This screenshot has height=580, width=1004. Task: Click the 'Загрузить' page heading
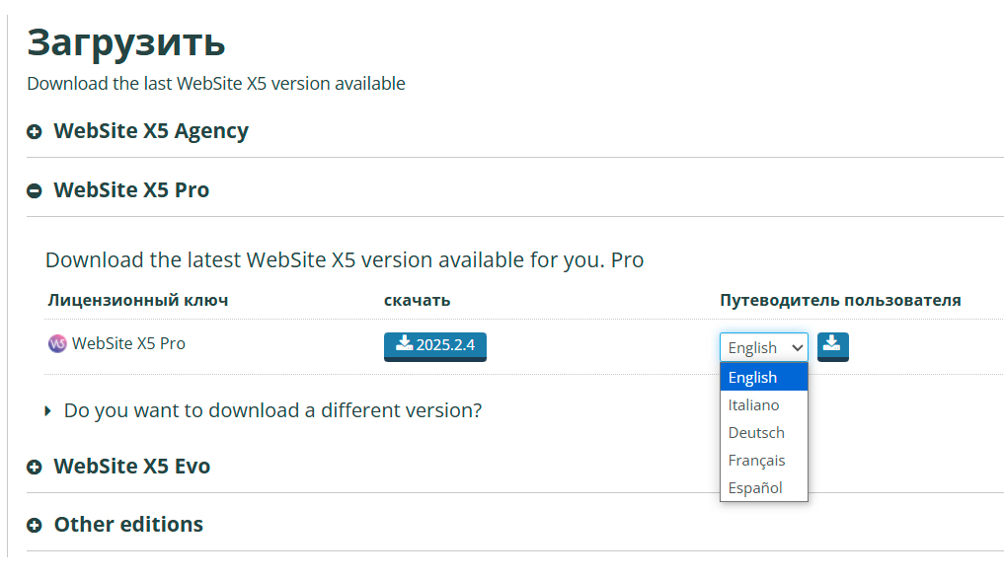coord(126,43)
